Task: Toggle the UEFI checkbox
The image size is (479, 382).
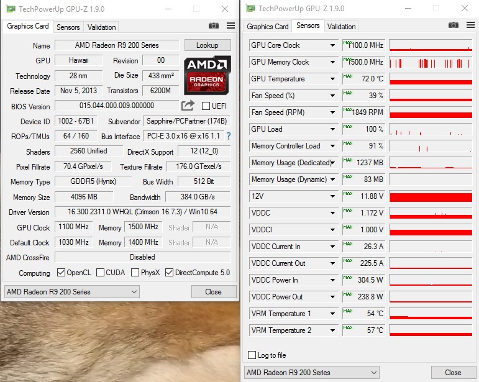Action: tap(206, 106)
